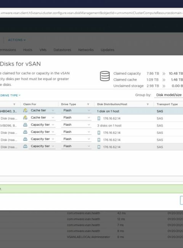Click the "9 ms" entry in background task list
This screenshot has height=248, width=183.
coord(120,237)
